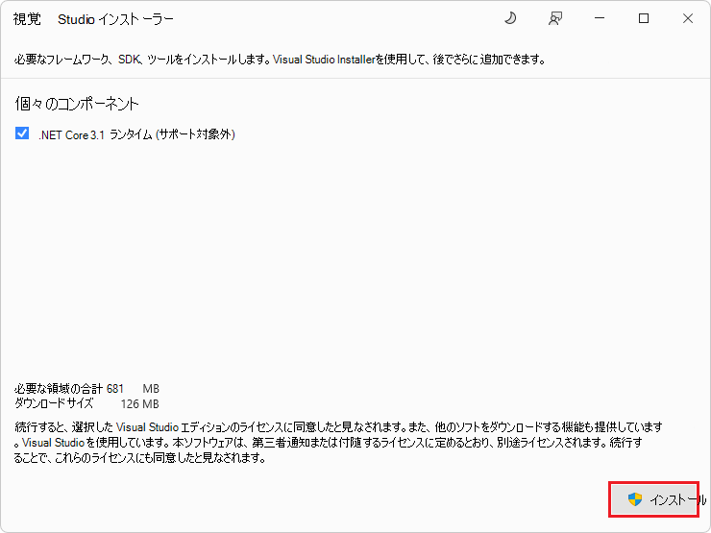Open the send feedback icon
The image size is (711, 533).
(x=555, y=18)
